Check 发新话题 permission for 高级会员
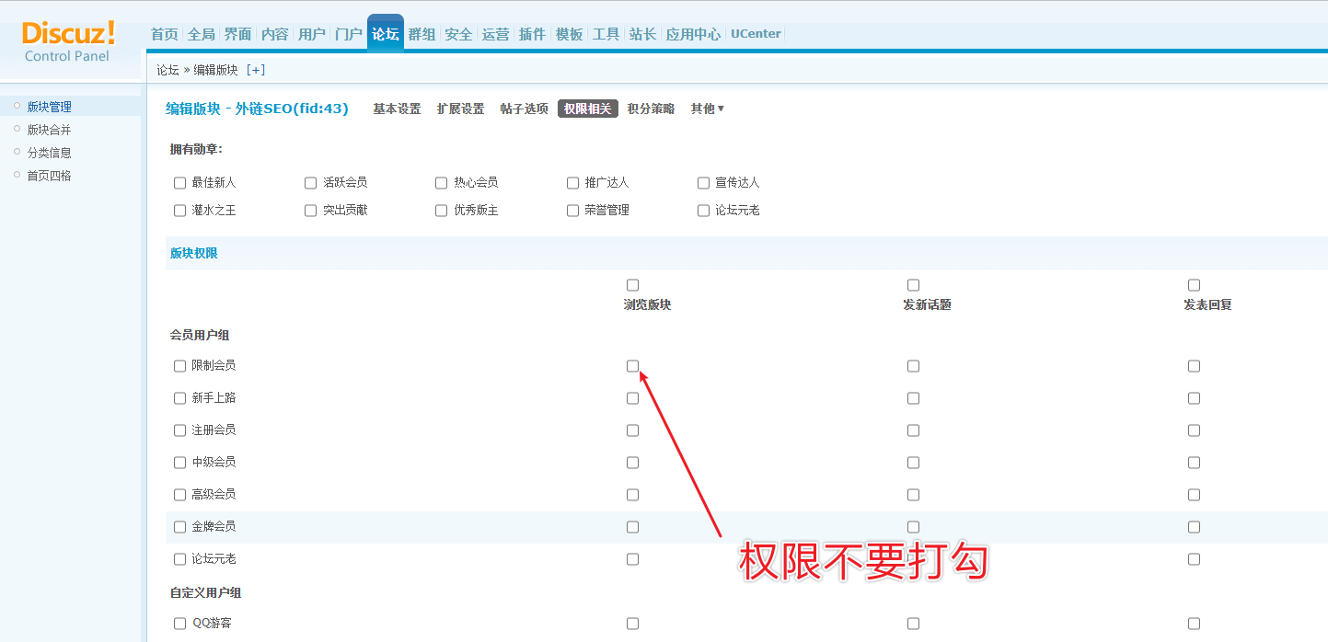1328x642 pixels. [x=913, y=495]
